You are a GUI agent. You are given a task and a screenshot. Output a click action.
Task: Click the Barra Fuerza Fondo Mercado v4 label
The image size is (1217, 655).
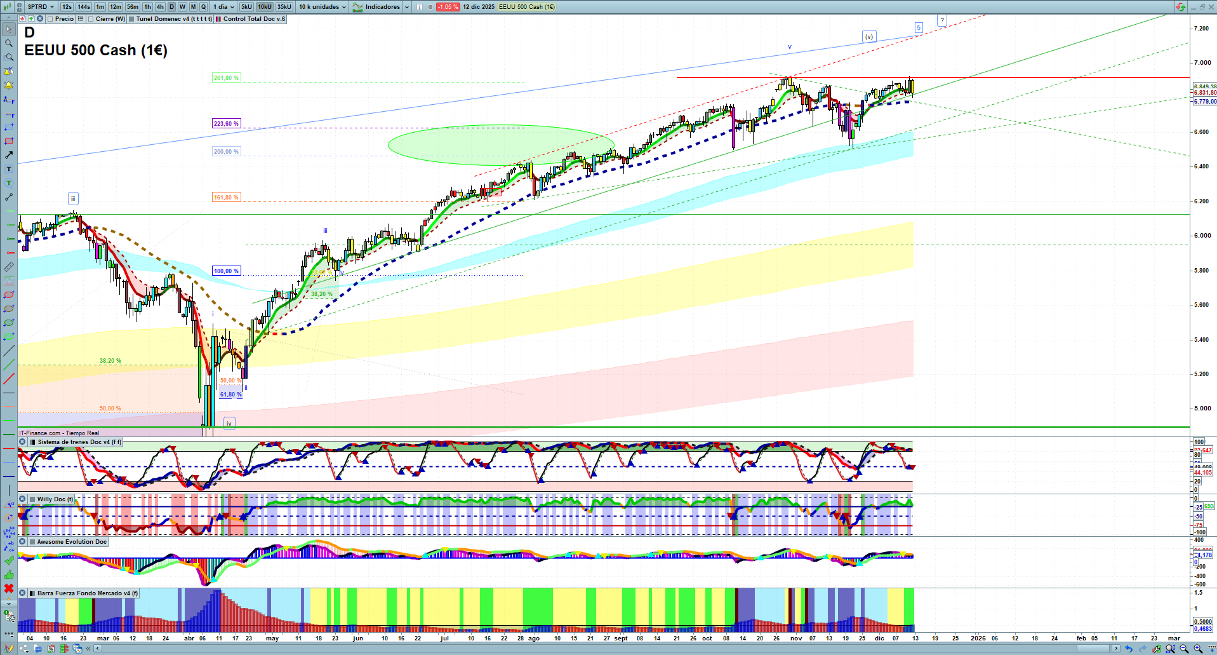tap(88, 593)
